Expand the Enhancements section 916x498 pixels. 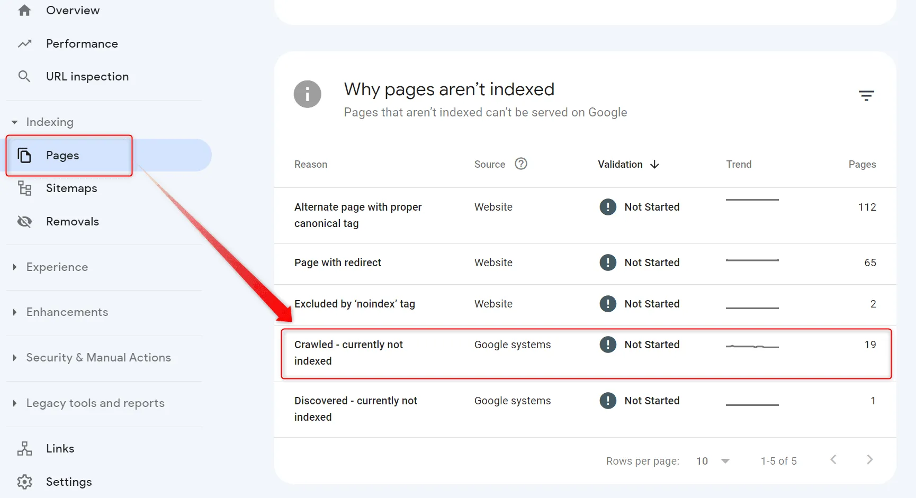click(14, 312)
